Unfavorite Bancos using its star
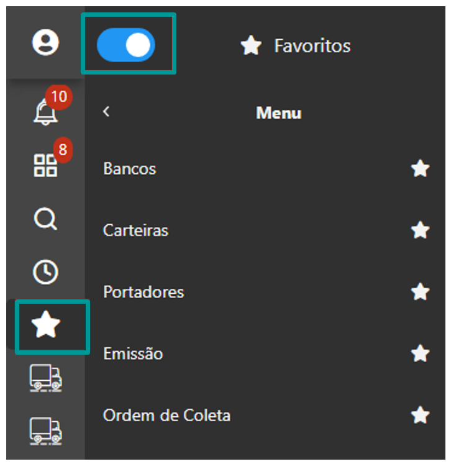This screenshot has width=451, height=464. [421, 169]
